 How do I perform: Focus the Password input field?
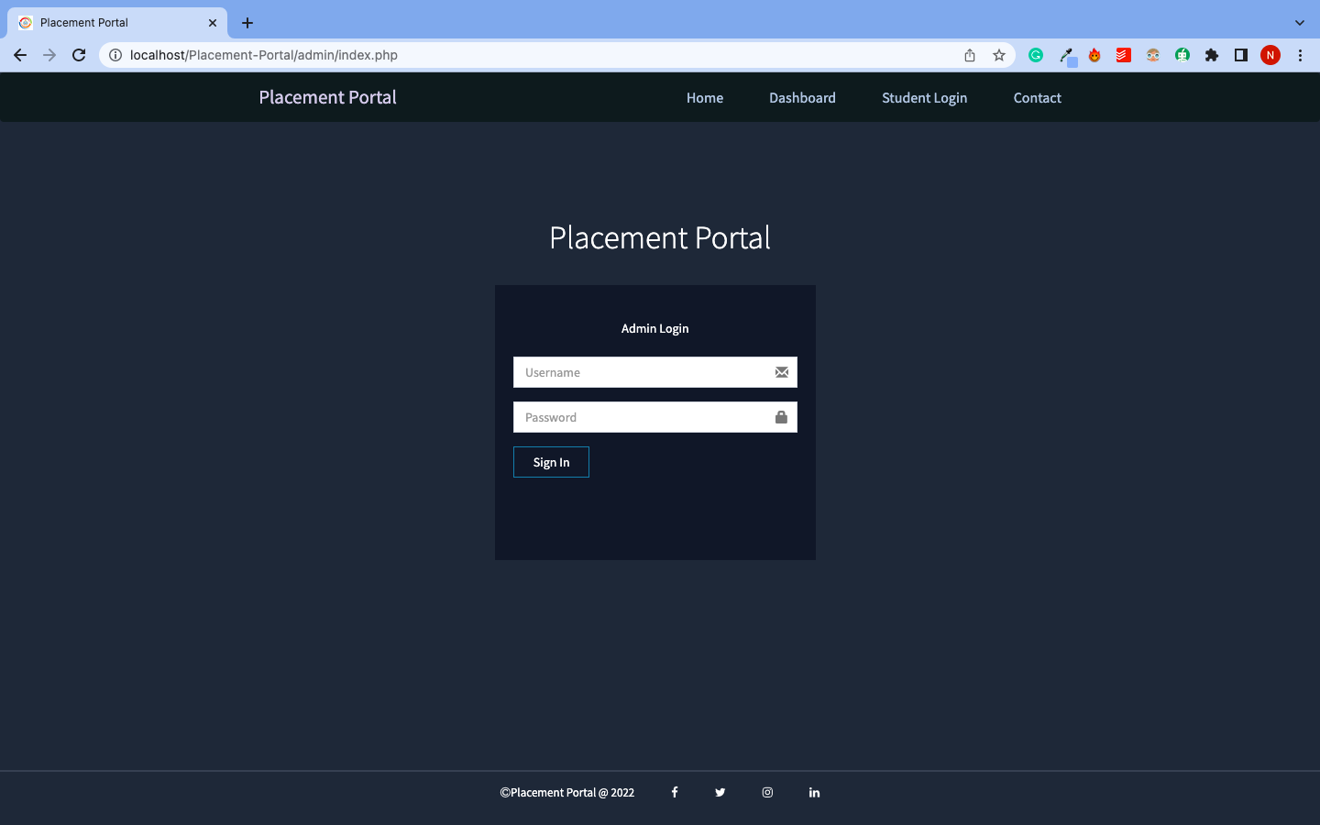[x=655, y=417]
